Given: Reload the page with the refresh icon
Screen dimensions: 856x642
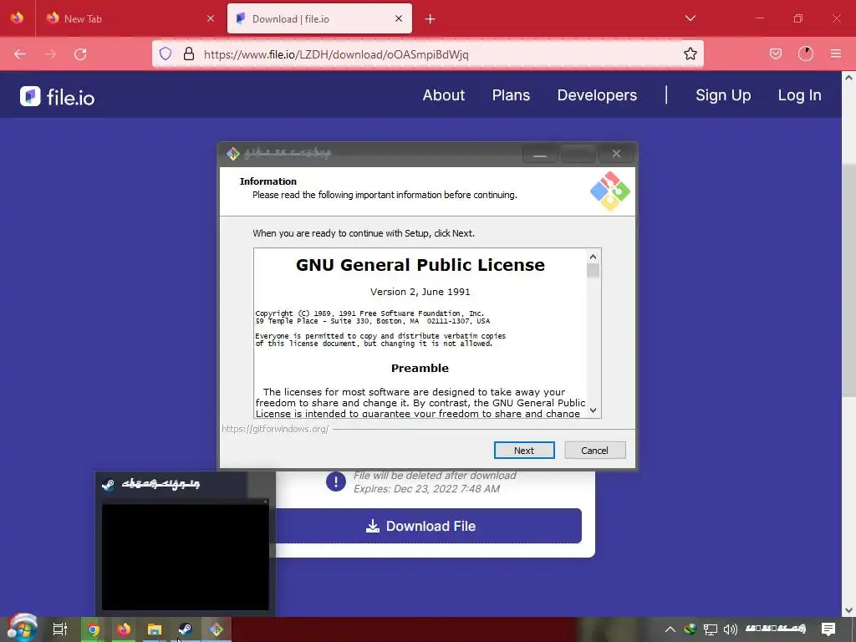Looking at the screenshot, I should (x=80, y=54).
